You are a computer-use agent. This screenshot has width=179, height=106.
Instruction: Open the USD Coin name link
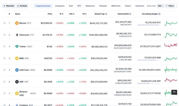click(x=24, y=70)
